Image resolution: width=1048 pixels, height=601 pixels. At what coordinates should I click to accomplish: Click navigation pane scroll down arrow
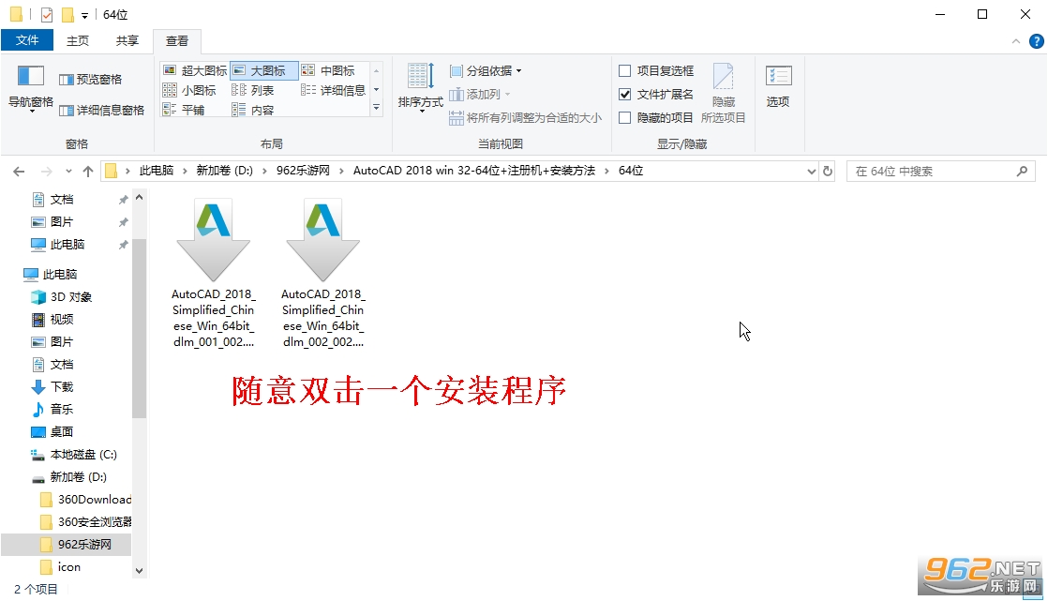tap(139, 570)
